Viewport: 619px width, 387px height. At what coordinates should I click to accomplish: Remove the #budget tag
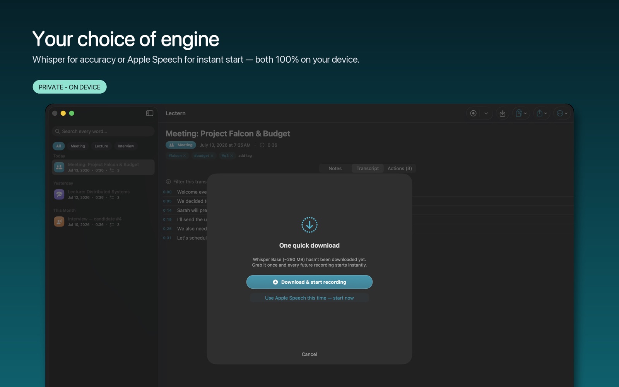click(212, 156)
